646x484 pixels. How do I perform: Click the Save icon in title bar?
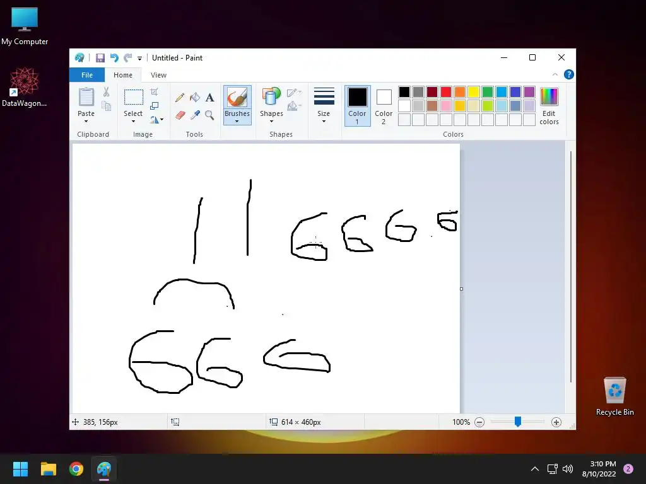pyautogui.click(x=100, y=58)
